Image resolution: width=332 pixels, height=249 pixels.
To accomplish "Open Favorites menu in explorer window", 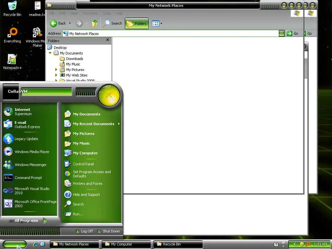I will pyautogui.click(x=90, y=13).
